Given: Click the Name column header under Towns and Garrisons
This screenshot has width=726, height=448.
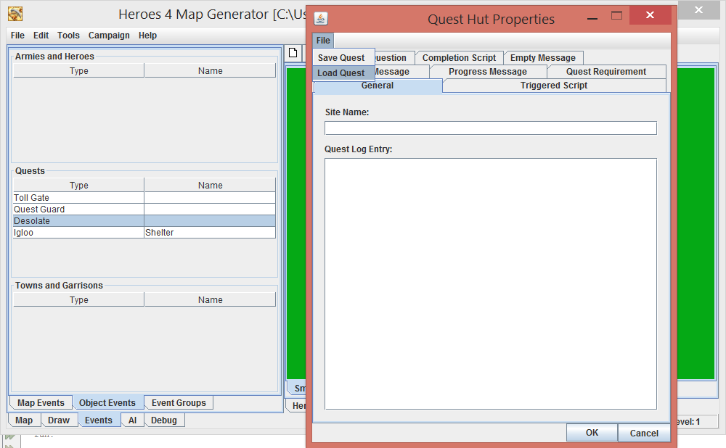Looking at the screenshot, I should click(x=211, y=299).
